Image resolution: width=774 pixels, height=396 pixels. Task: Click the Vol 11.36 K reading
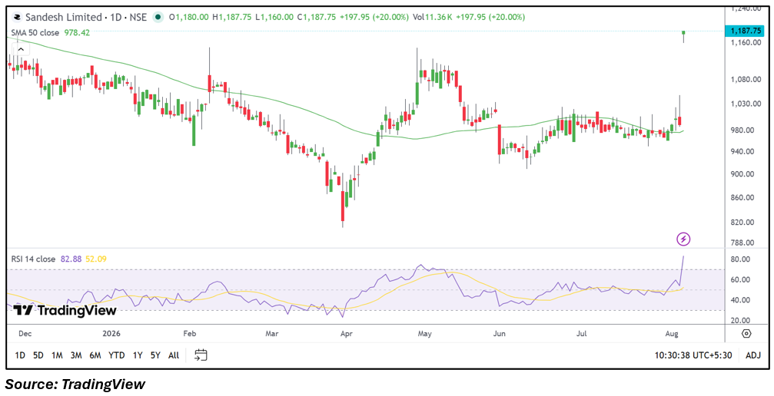[432, 17]
